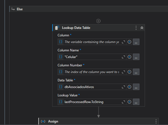Expand the Data Table field editor
168x125 pixels.
[x=124, y=87]
